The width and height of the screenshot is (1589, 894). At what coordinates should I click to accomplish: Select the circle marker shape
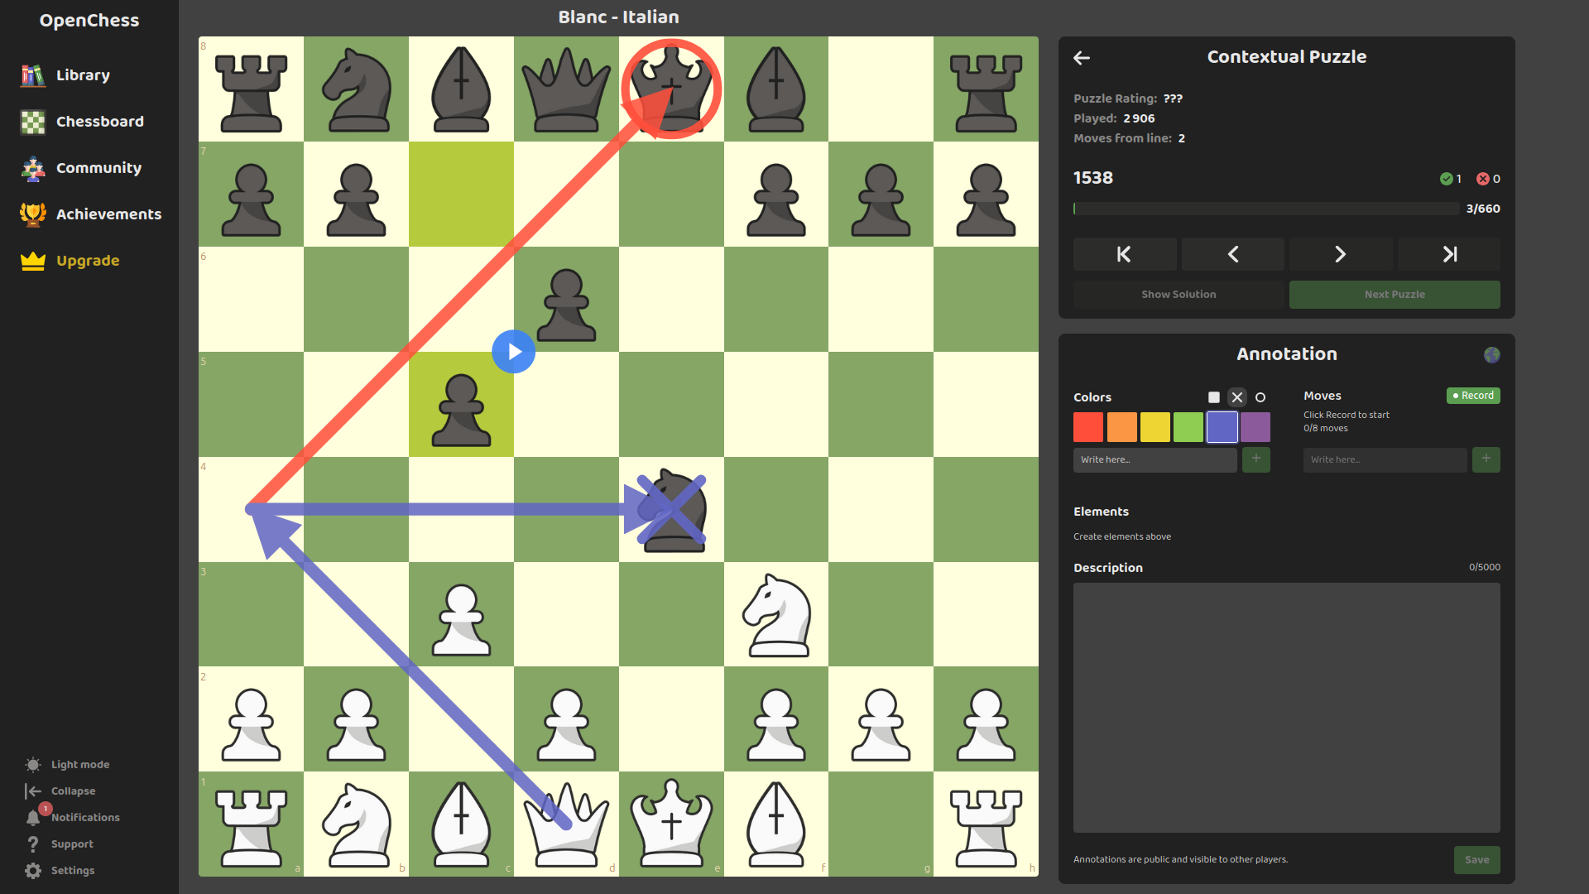pyautogui.click(x=1260, y=397)
